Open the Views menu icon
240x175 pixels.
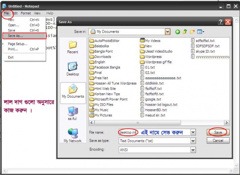coord(201,31)
